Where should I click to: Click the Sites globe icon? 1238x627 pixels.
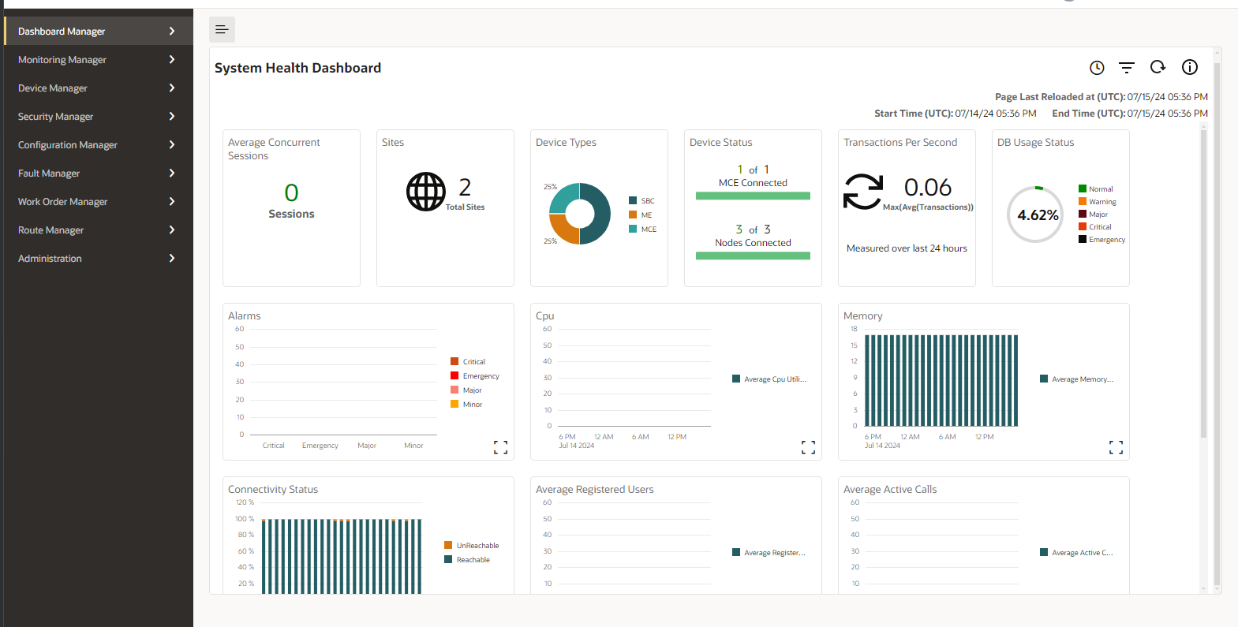(426, 192)
